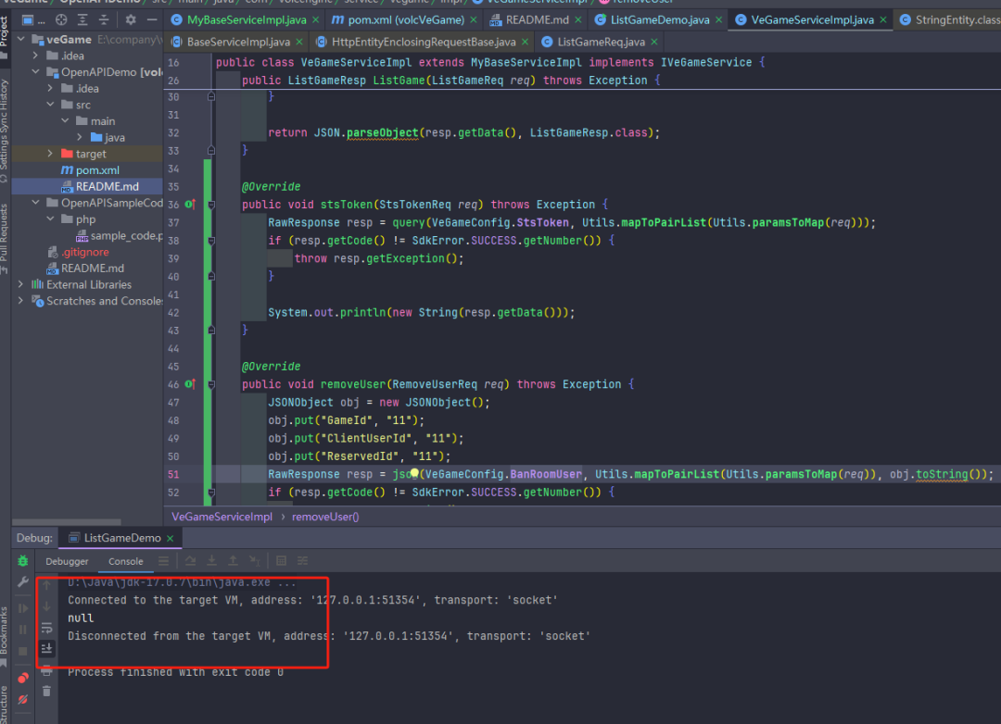Collapse the main folder node
Image resolution: width=1001 pixels, height=724 pixels.
(x=65, y=121)
